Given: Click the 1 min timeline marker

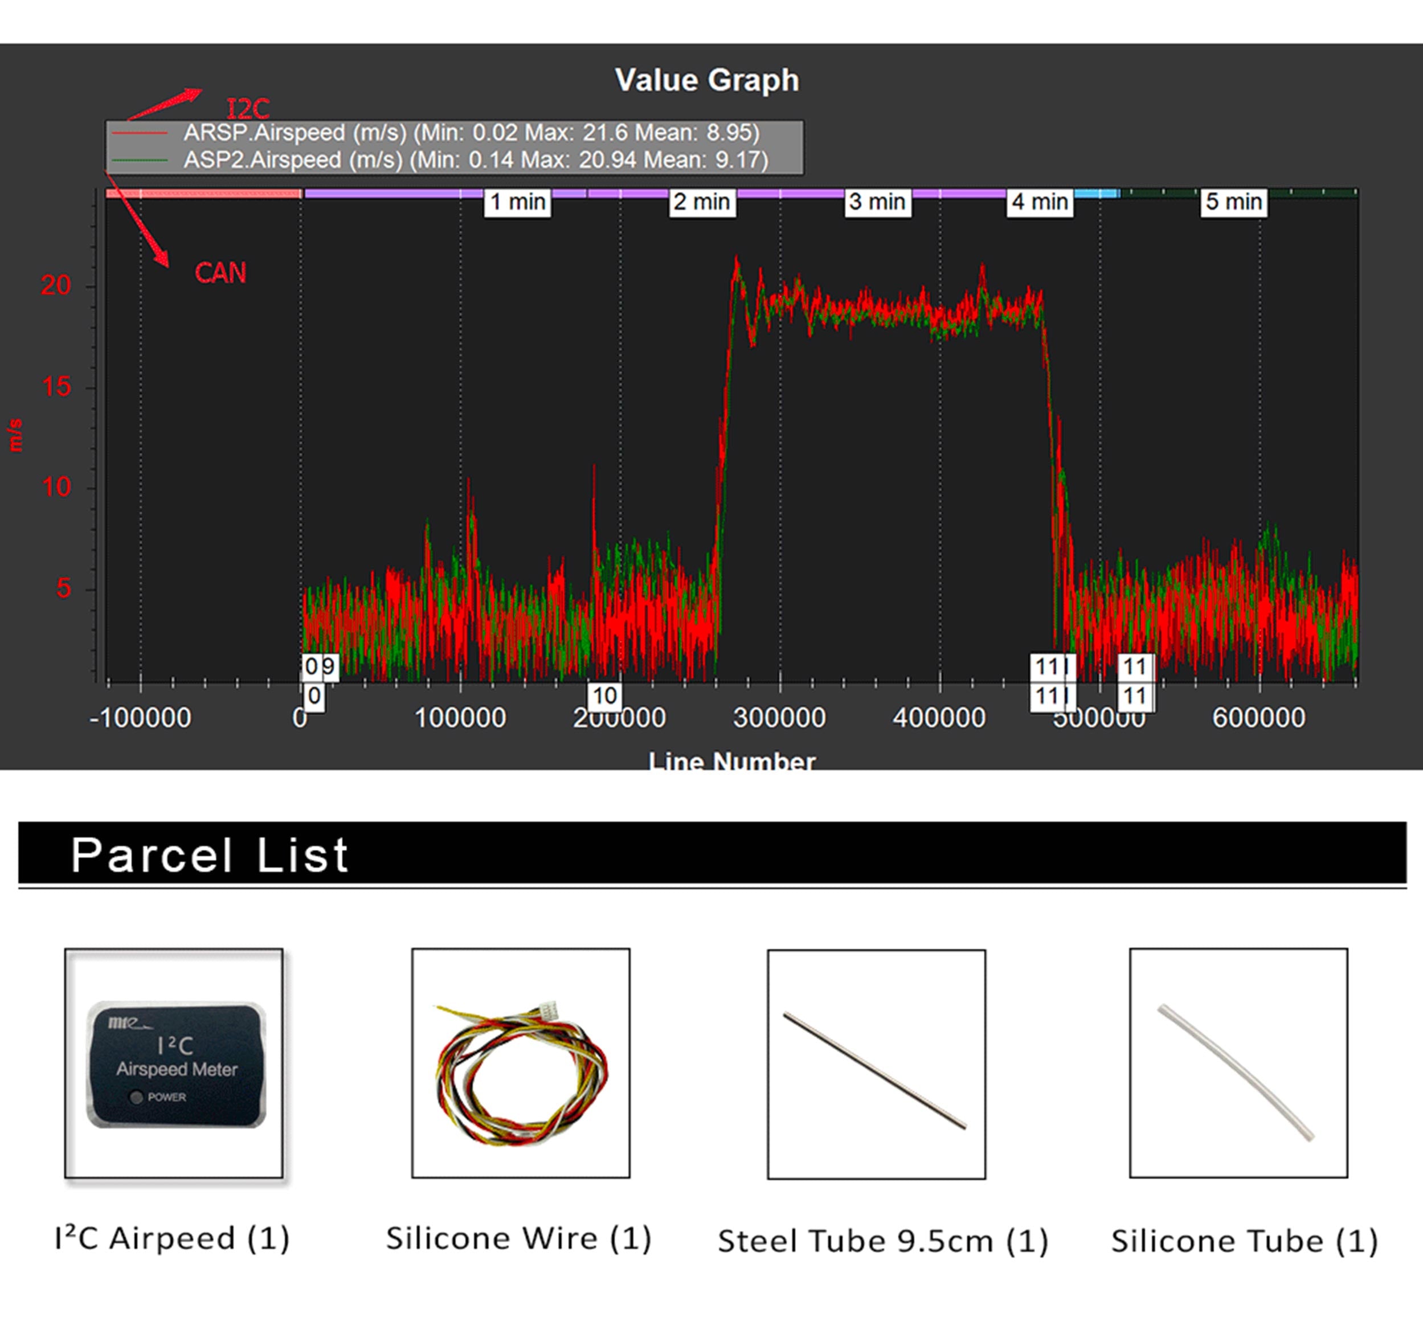Looking at the screenshot, I should (517, 202).
